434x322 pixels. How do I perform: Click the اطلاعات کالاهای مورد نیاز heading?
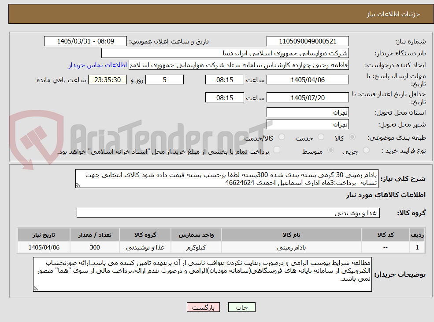386,195
